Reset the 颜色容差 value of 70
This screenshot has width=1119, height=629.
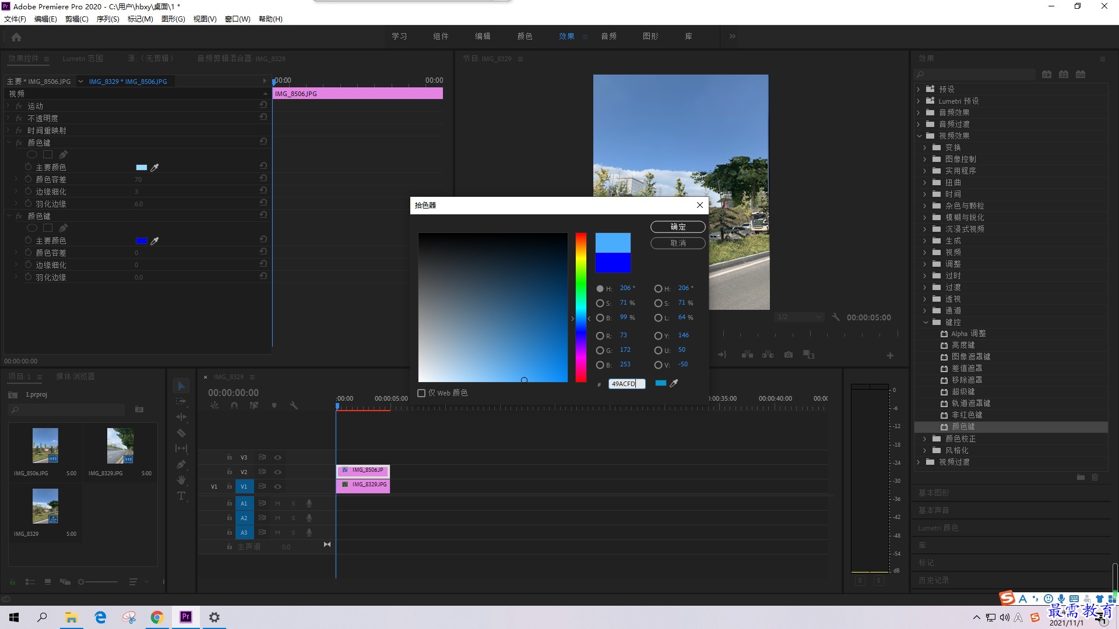[263, 178]
